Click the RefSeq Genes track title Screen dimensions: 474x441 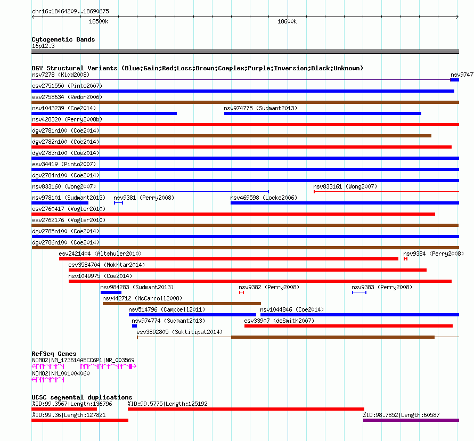click(54, 354)
